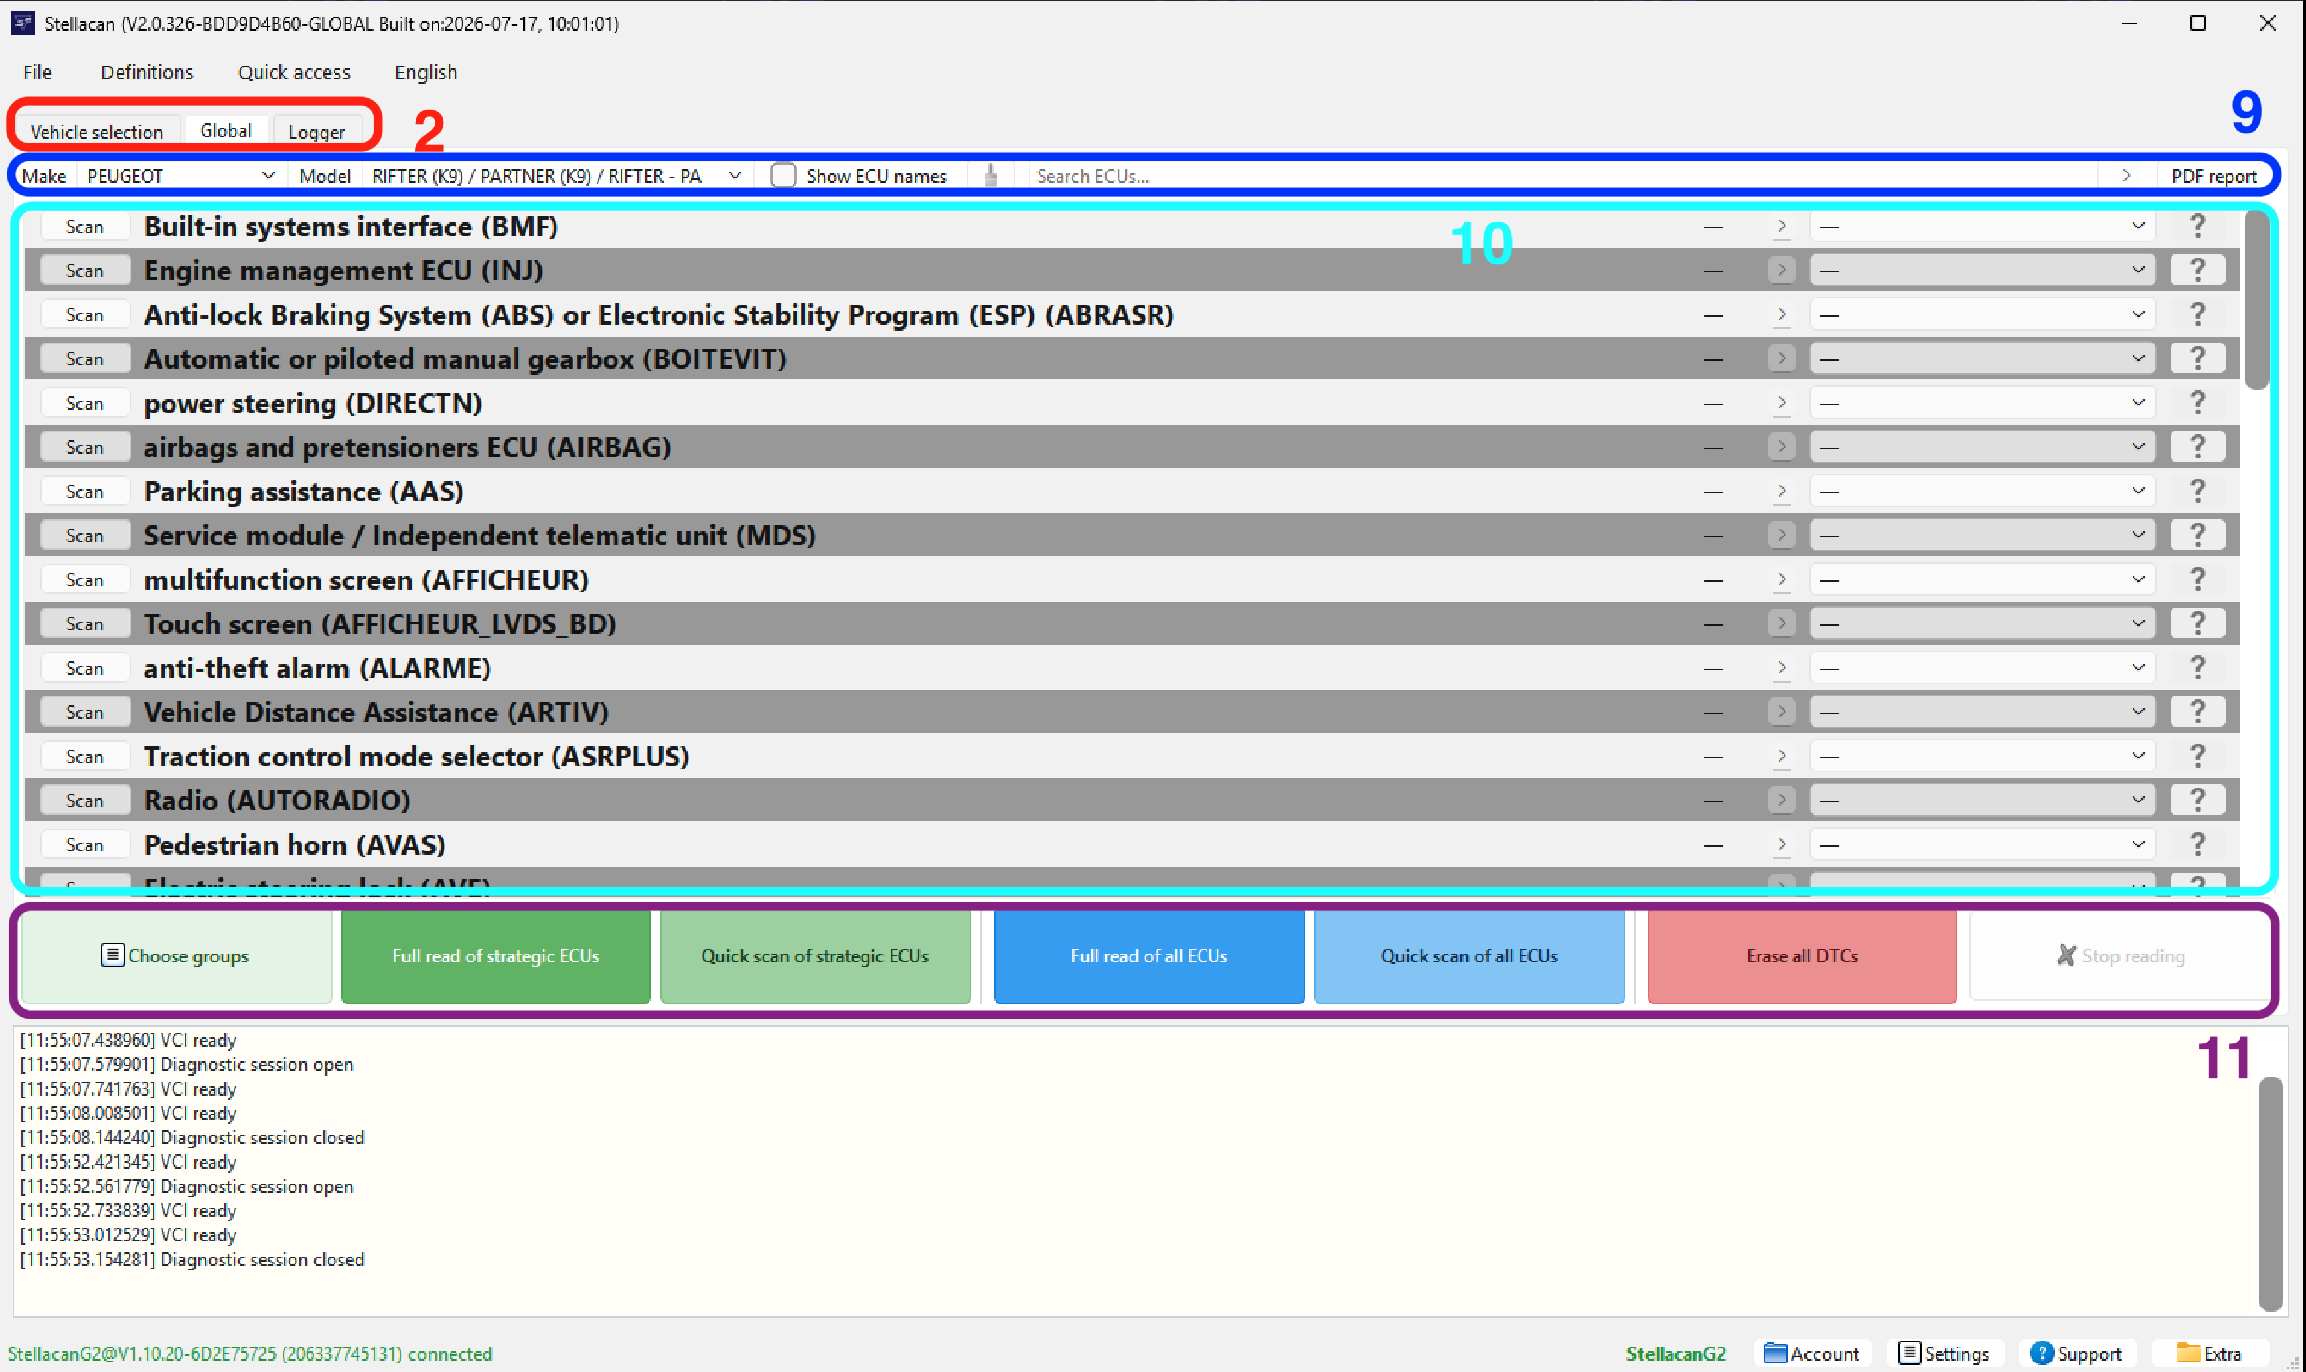Click help icon for gearbox (BOITEVIT)
2306x1372 pixels.
click(x=2197, y=358)
